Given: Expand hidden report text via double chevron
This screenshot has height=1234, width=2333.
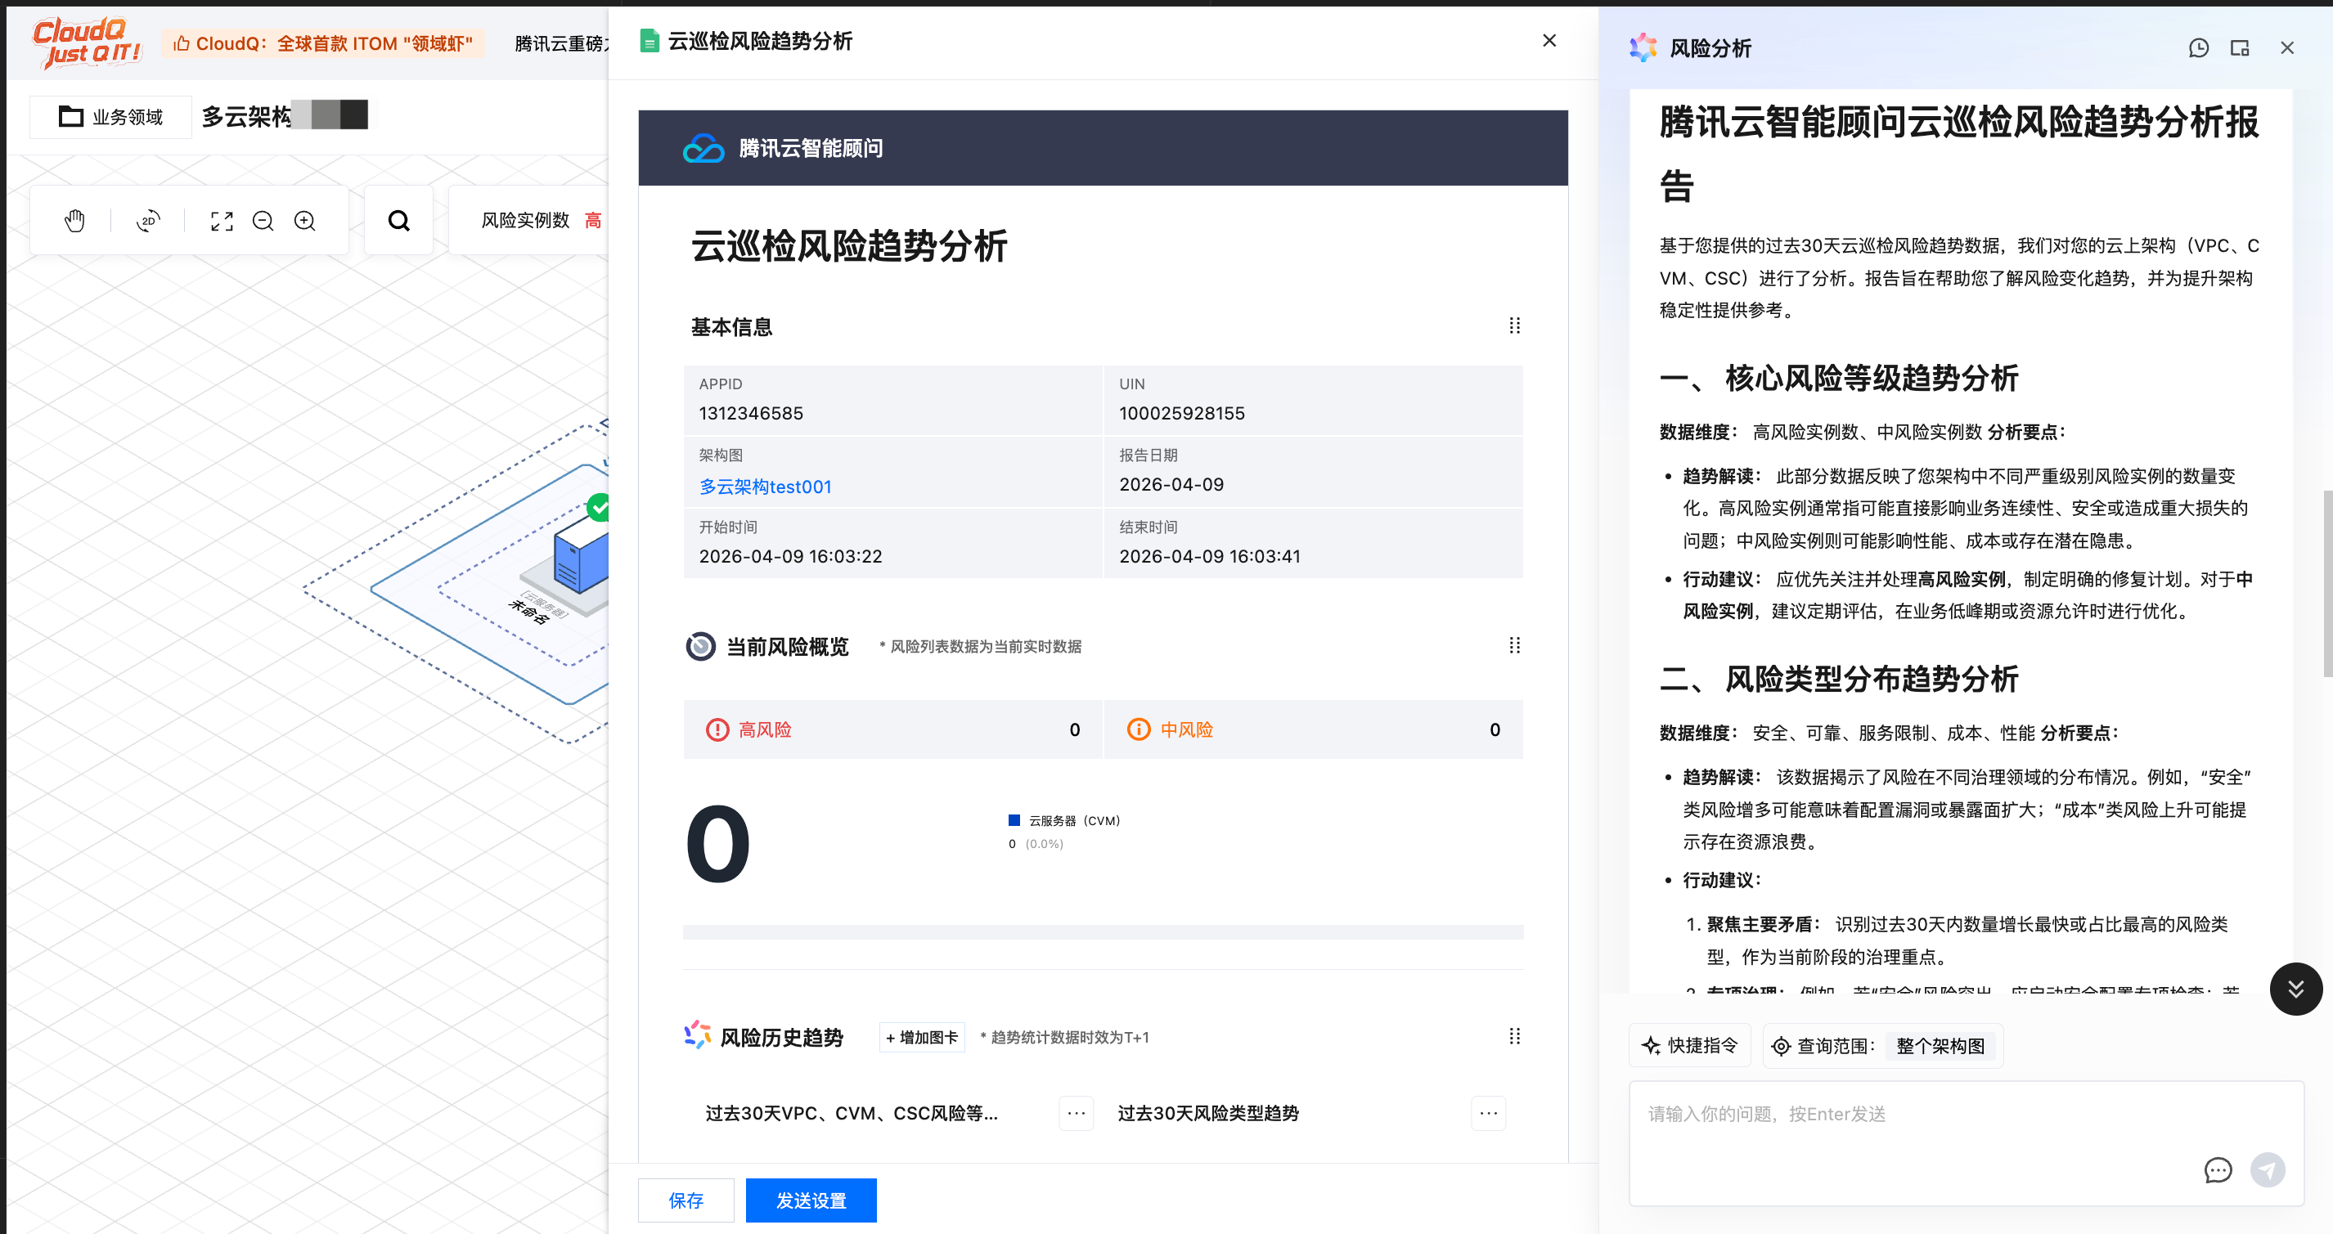Looking at the screenshot, I should pyautogui.click(x=2296, y=989).
